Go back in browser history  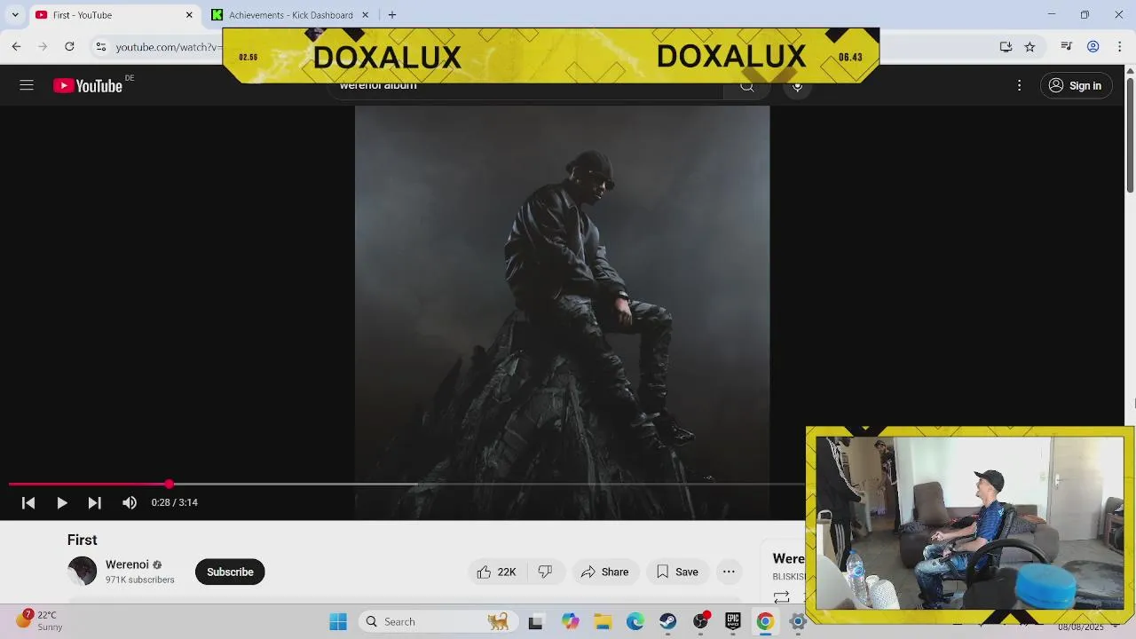pyautogui.click(x=16, y=46)
